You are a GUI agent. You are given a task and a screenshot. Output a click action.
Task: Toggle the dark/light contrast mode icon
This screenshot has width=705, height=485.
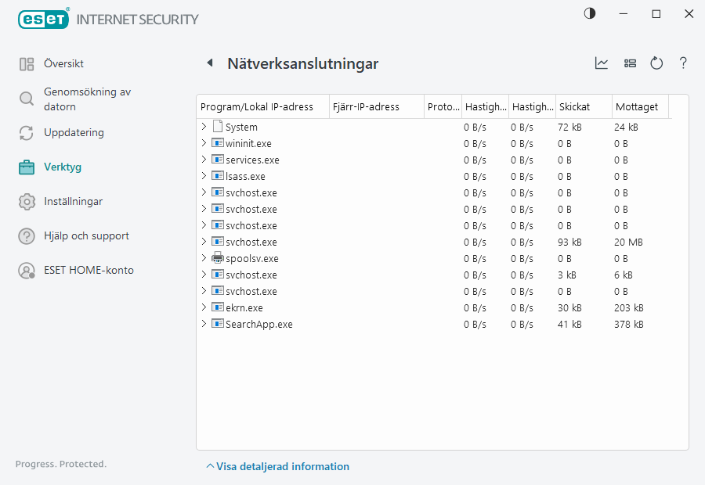tap(589, 13)
